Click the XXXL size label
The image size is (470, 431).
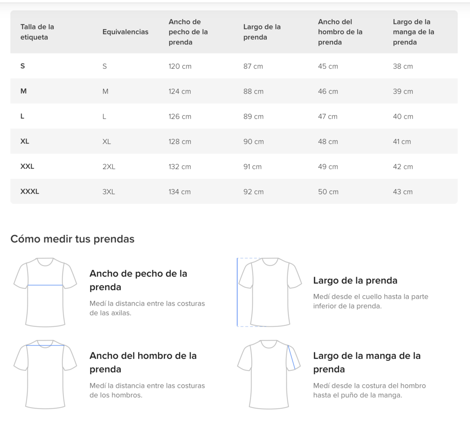(x=30, y=191)
